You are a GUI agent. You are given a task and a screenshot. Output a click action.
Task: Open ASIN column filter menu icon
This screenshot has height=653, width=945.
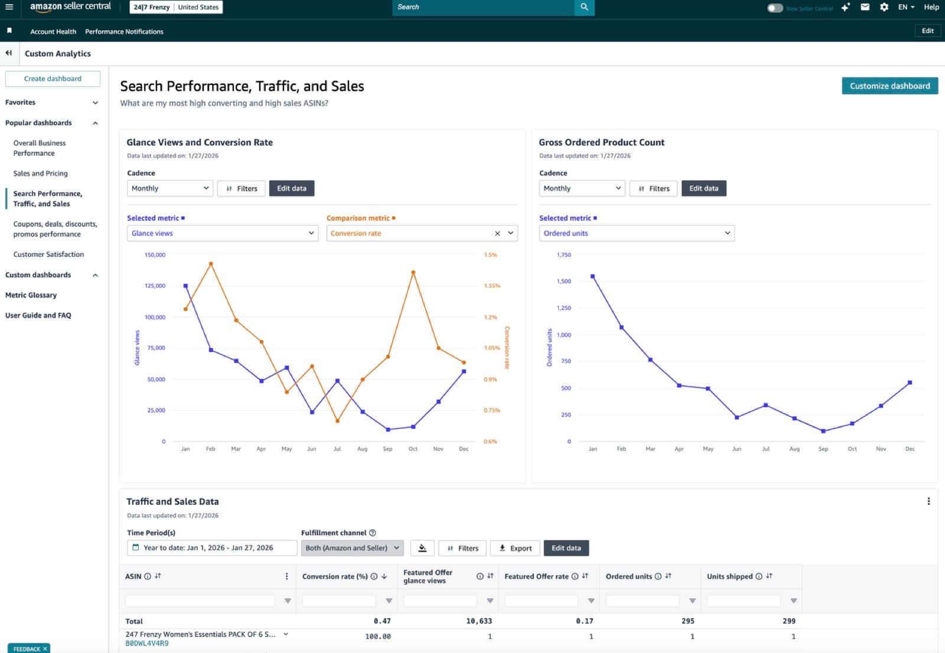pyautogui.click(x=288, y=601)
